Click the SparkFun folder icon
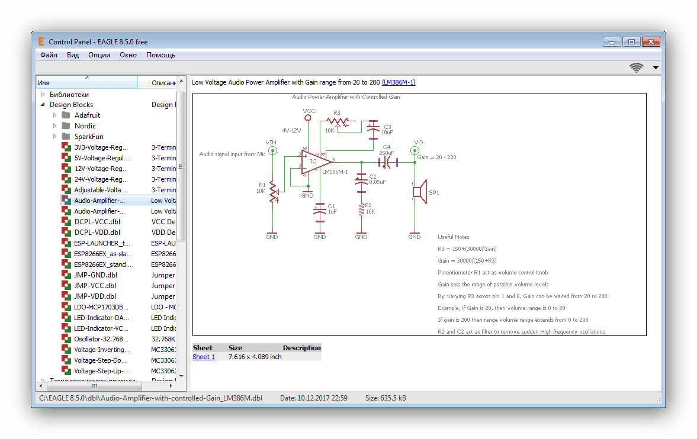The width and height of the screenshot is (697, 439). [x=66, y=137]
